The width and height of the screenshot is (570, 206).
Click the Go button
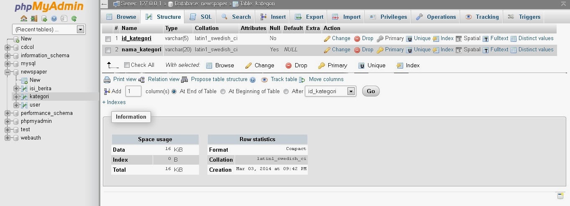[371, 91]
